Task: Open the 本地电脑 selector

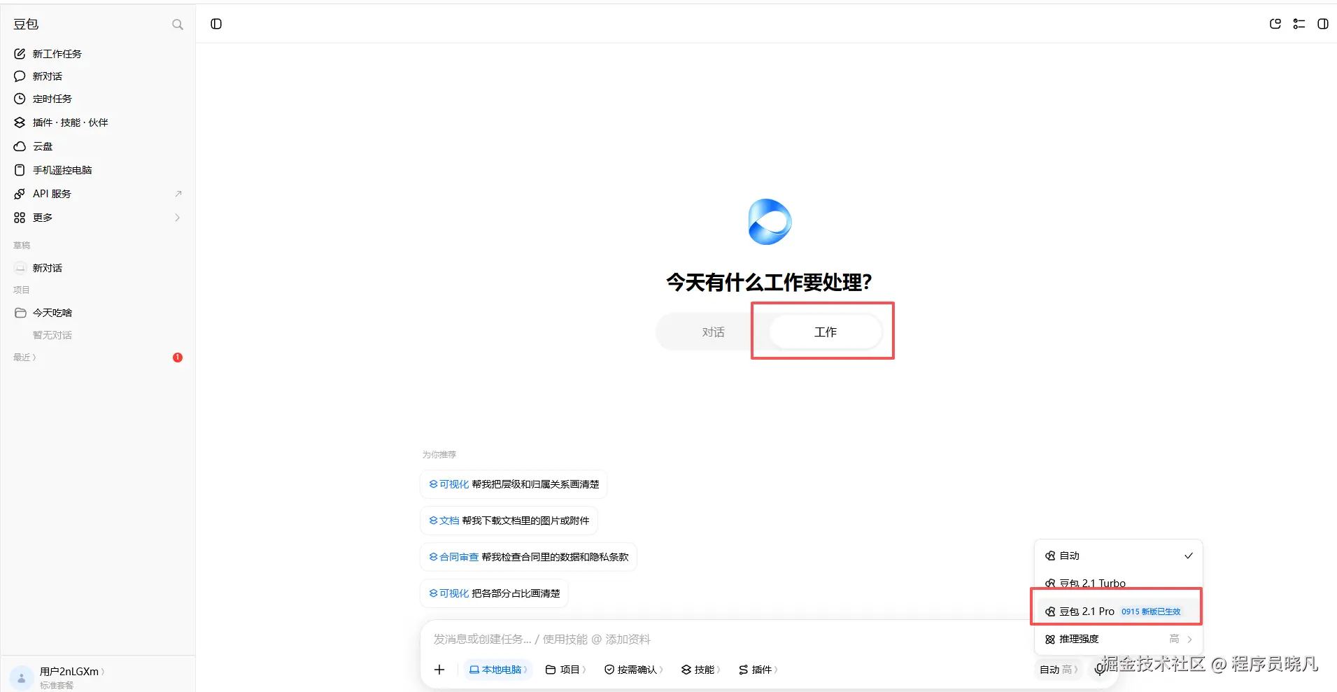Action: 498,670
